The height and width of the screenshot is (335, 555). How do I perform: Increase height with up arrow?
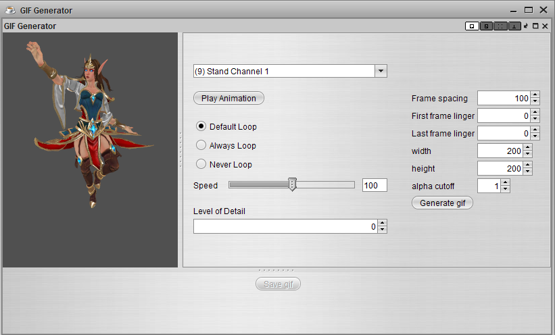click(x=528, y=165)
